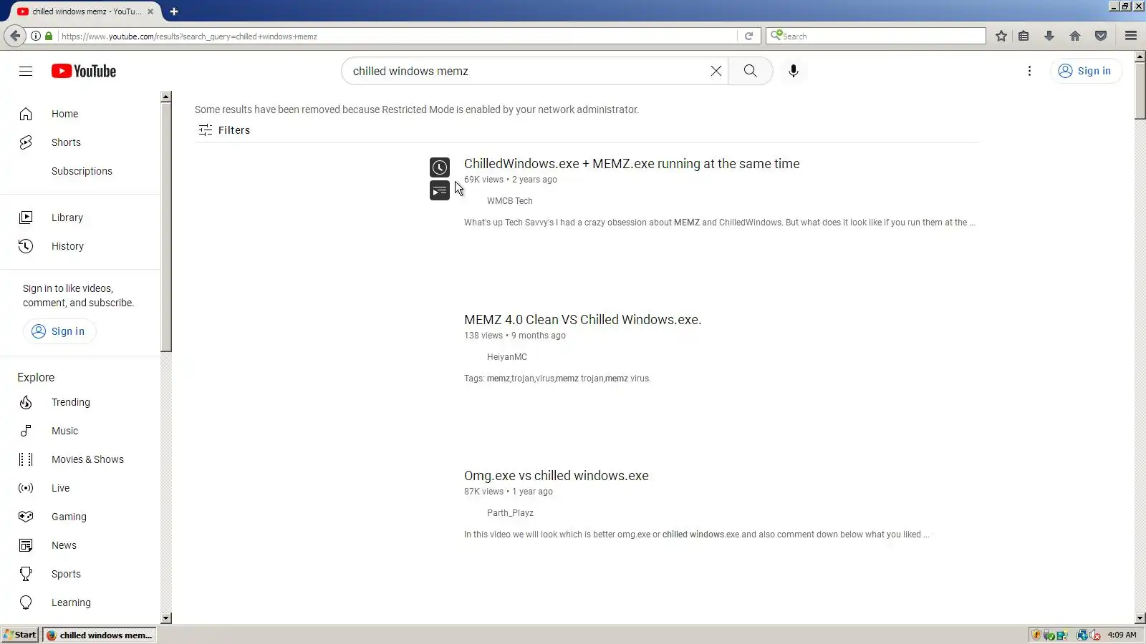The height and width of the screenshot is (644, 1146).
Task: Open YouTube settings three-dot menu
Action: click(1029, 71)
